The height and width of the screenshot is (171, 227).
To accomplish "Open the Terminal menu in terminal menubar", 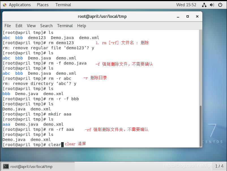I will click(65, 26).
